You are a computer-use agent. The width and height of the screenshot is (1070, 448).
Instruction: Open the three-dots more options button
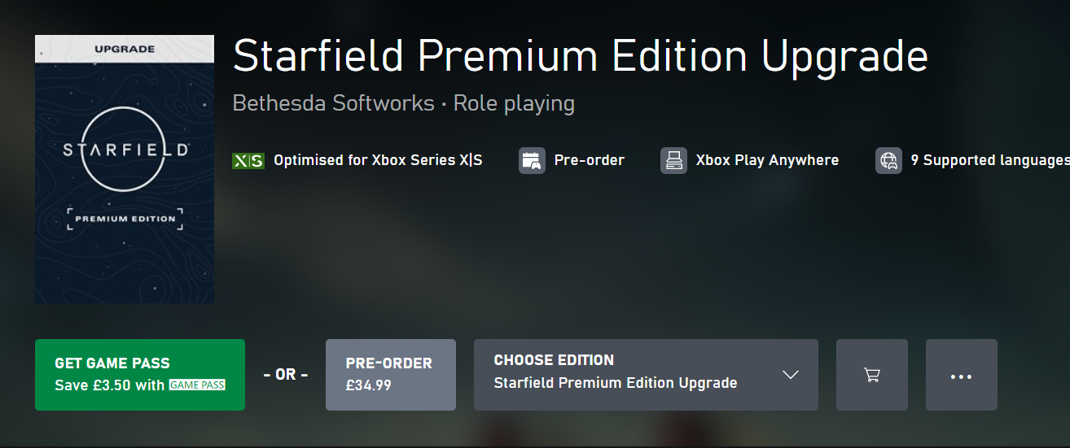click(961, 375)
